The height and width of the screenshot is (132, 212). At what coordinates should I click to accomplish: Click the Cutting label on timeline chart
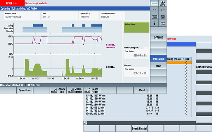[x=10, y=25]
